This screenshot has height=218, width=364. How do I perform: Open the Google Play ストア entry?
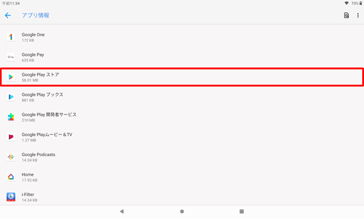pos(182,77)
